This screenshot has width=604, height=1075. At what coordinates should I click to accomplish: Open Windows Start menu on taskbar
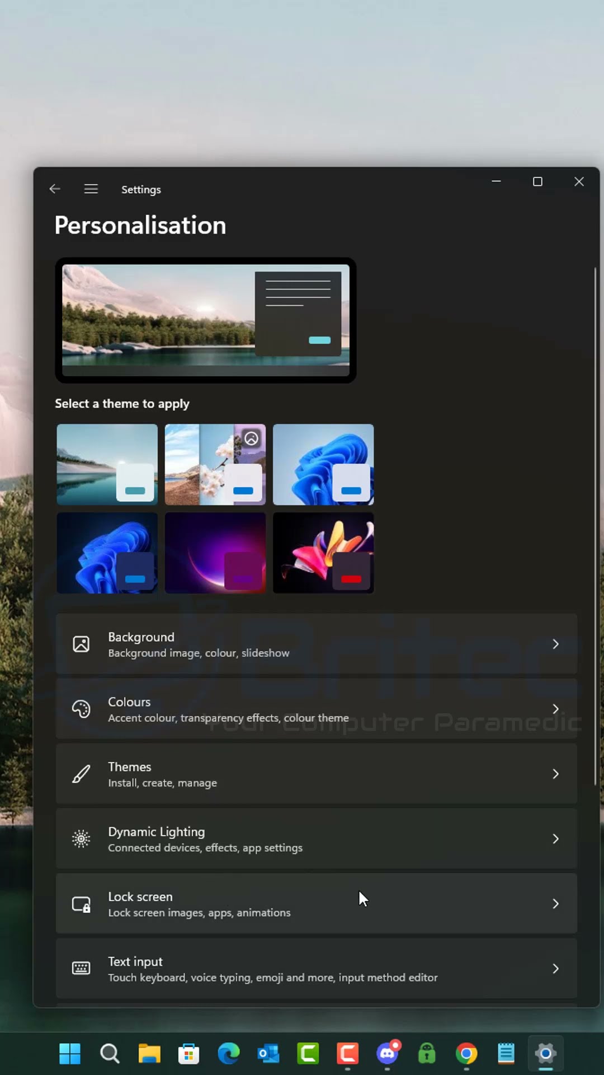(x=70, y=1054)
